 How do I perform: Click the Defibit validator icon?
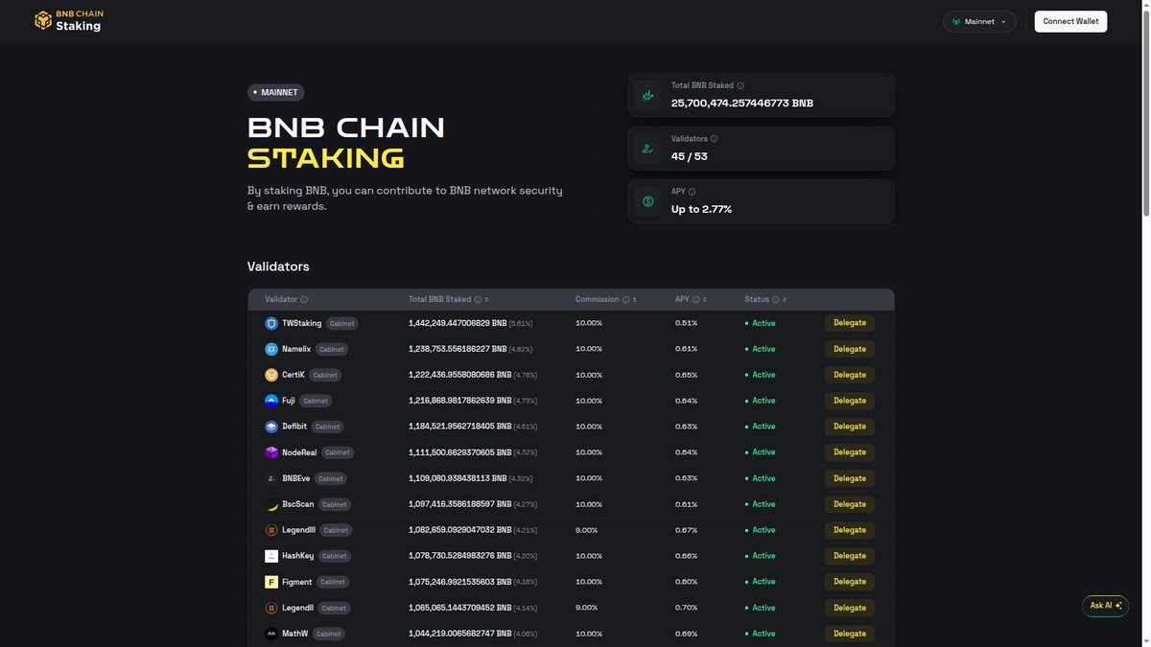point(271,427)
